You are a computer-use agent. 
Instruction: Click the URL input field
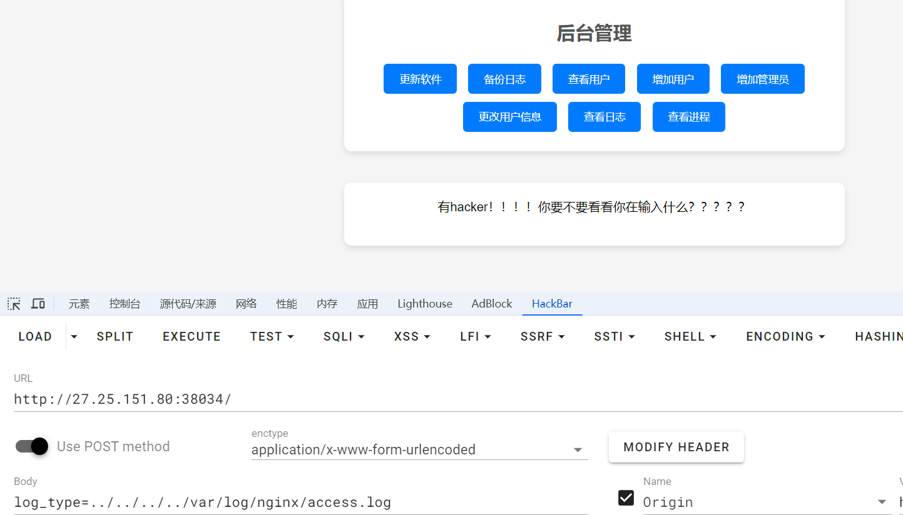click(x=438, y=399)
